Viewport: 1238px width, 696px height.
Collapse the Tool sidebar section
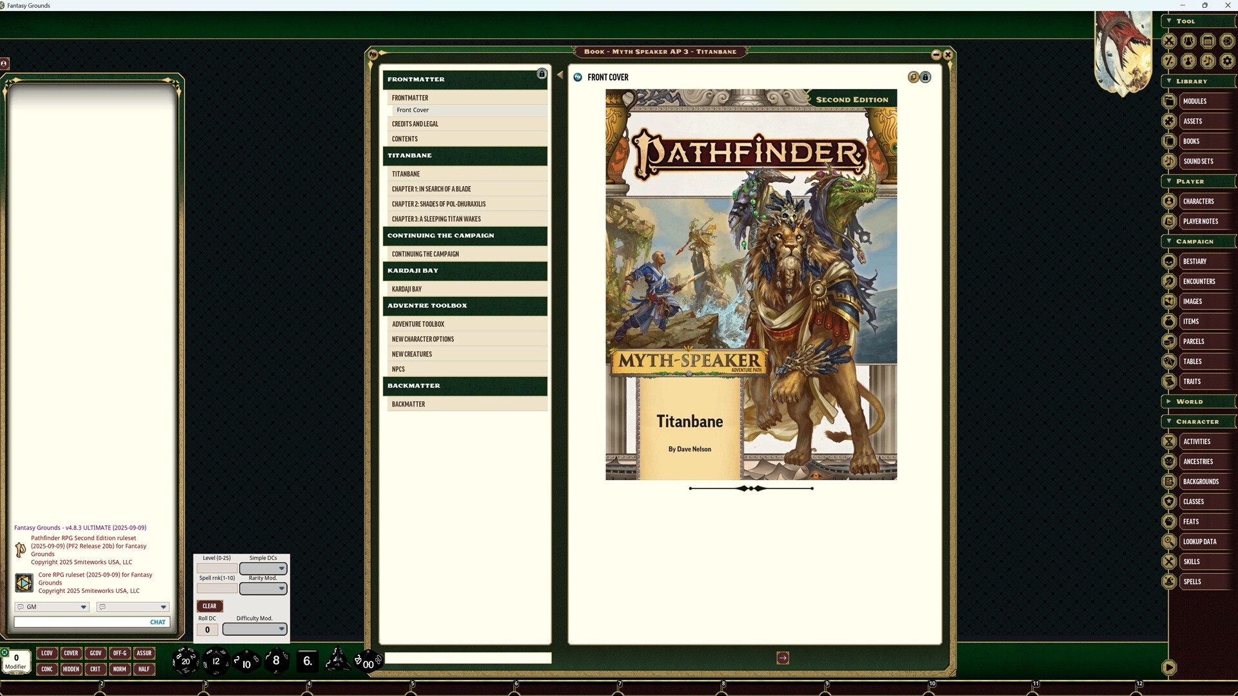click(1168, 21)
